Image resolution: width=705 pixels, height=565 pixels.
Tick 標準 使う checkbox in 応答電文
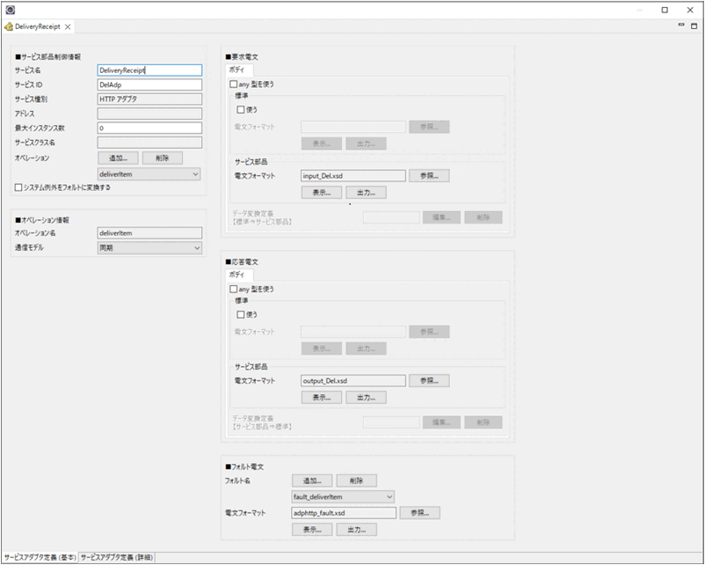[x=241, y=314]
